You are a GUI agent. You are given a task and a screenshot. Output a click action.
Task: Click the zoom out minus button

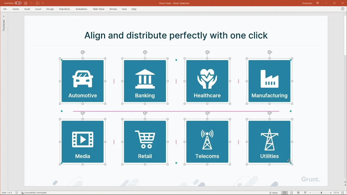pyautogui.click(x=310, y=193)
